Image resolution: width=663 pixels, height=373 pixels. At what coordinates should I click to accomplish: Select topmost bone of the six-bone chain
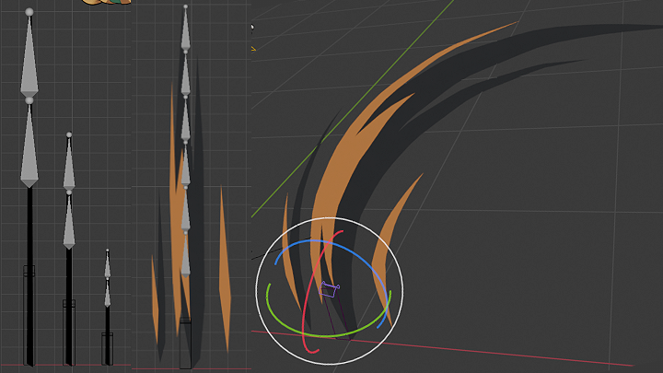tap(185, 28)
